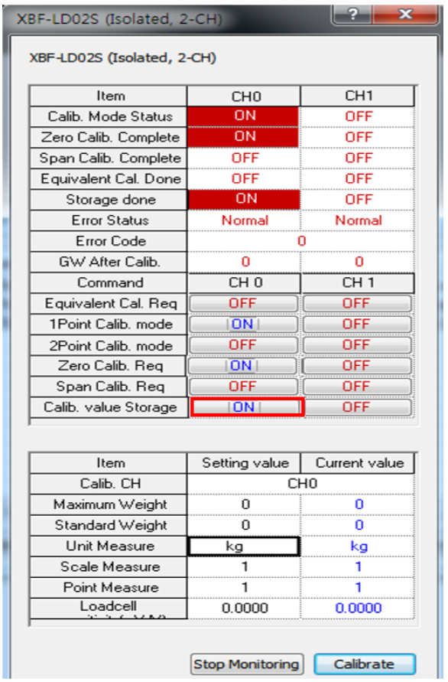Select Current value of Unit Measure kg
This screenshot has height=682, width=448.
pos(358,547)
